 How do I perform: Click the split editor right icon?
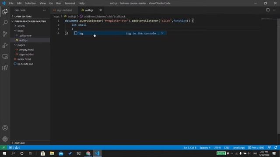268,10
